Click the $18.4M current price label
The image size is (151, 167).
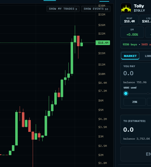point(103,43)
